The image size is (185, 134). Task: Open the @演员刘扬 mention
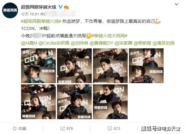click(164, 43)
